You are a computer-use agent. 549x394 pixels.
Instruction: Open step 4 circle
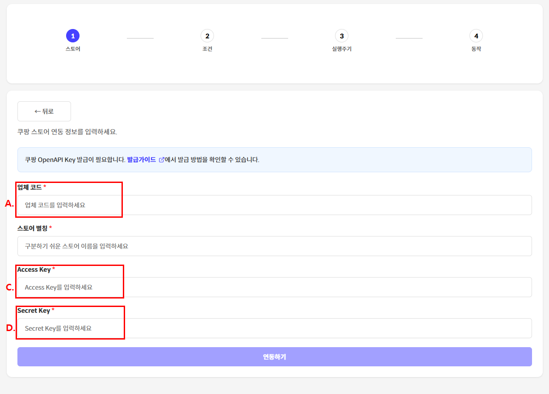(476, 36)
